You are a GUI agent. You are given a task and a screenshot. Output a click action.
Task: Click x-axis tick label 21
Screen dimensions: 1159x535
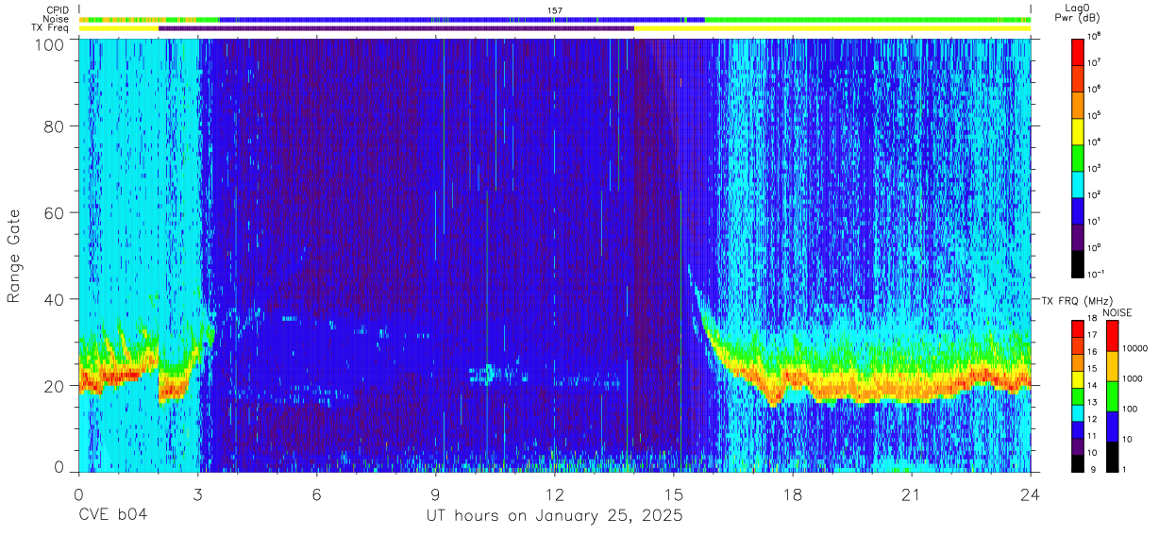click(912, 493)
